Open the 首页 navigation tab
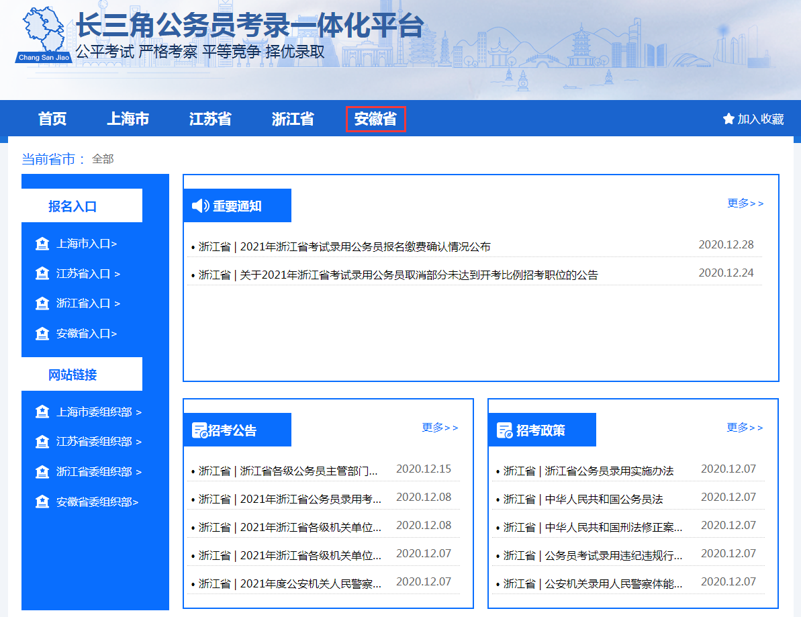This screenshot has height=617, width=801. (52, 119)
